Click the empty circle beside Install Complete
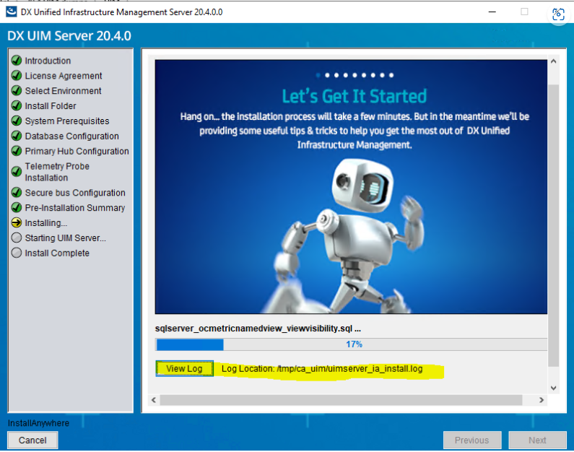 click(x=17, y=253)
